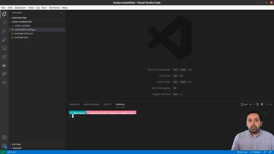This screenshot has width=274, height=154.
Task: Click the /home/dottech/husky-commitlint path in terminal
Action: pyautogui.click(x=111, y=113)
